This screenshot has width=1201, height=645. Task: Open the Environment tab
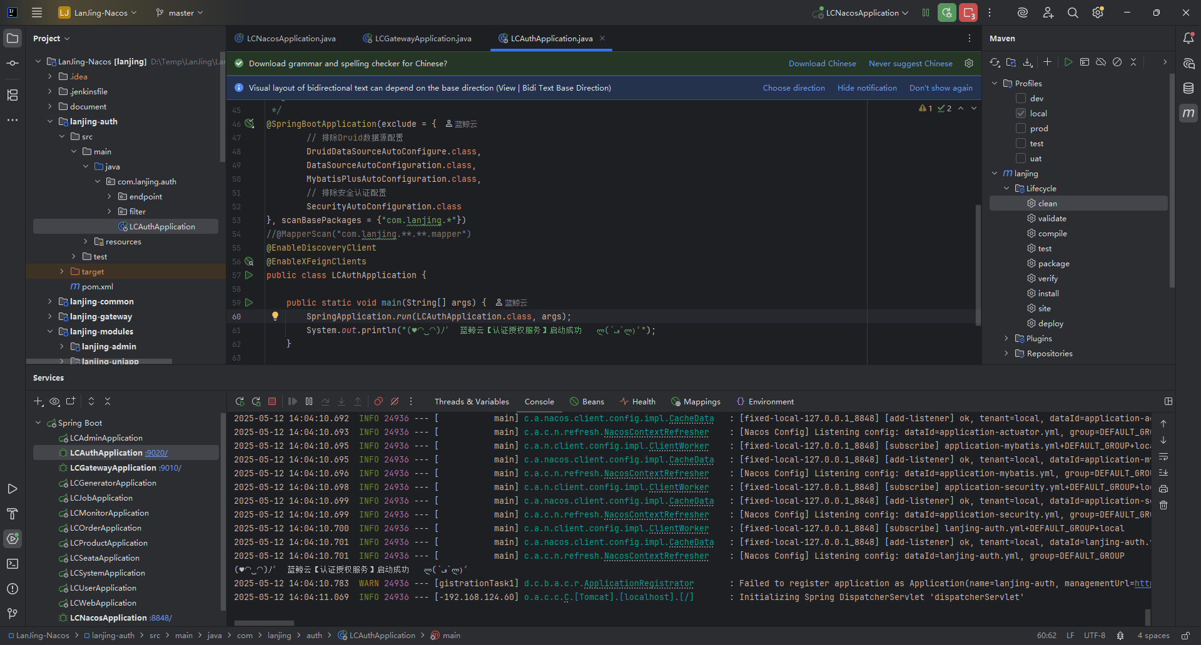[x=765, y=401]
